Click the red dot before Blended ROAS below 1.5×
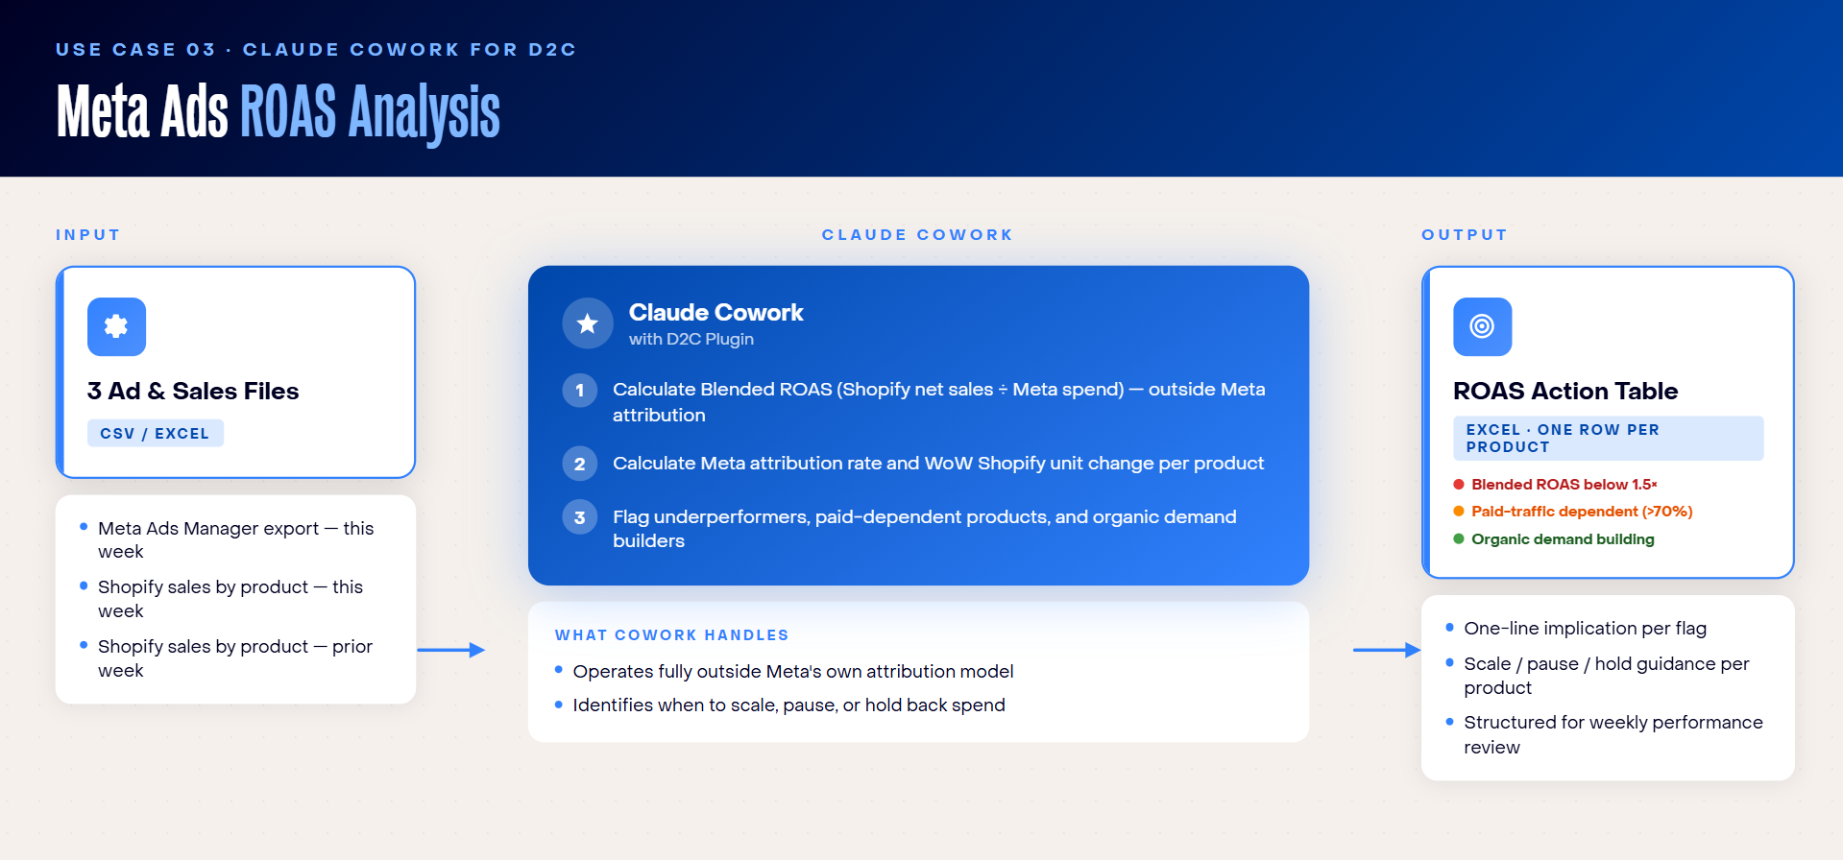 [x=1459, y=485]
